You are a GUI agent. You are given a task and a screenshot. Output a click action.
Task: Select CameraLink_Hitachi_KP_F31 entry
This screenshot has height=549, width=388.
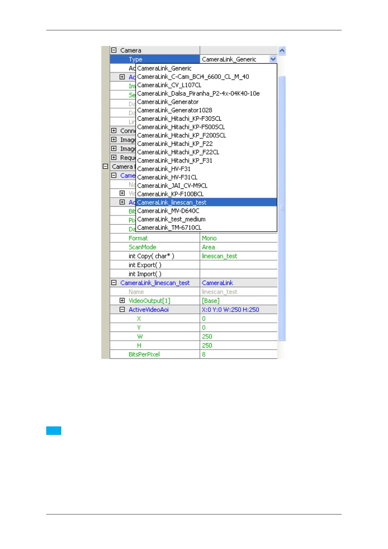(206, 160)
